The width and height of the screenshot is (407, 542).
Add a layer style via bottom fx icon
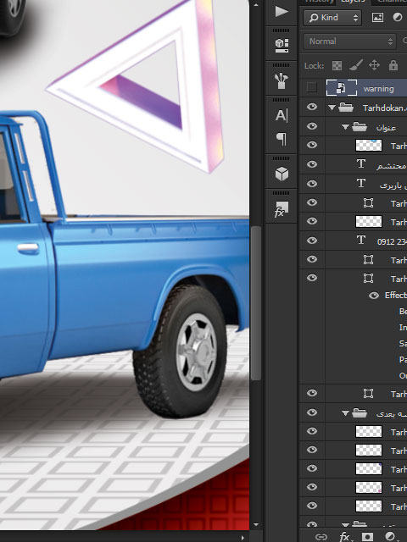coord(344,536)
